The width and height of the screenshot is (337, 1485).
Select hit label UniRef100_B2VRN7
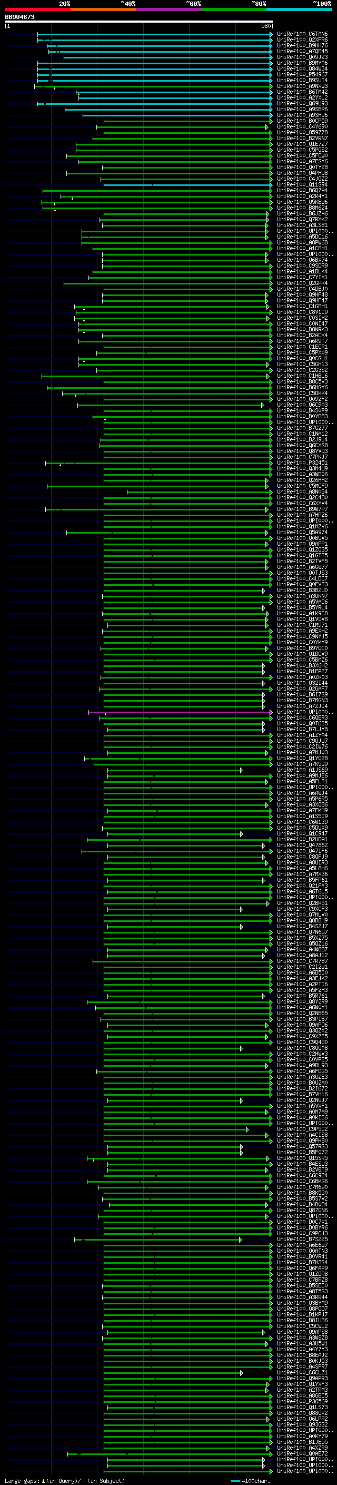point(302,139)
